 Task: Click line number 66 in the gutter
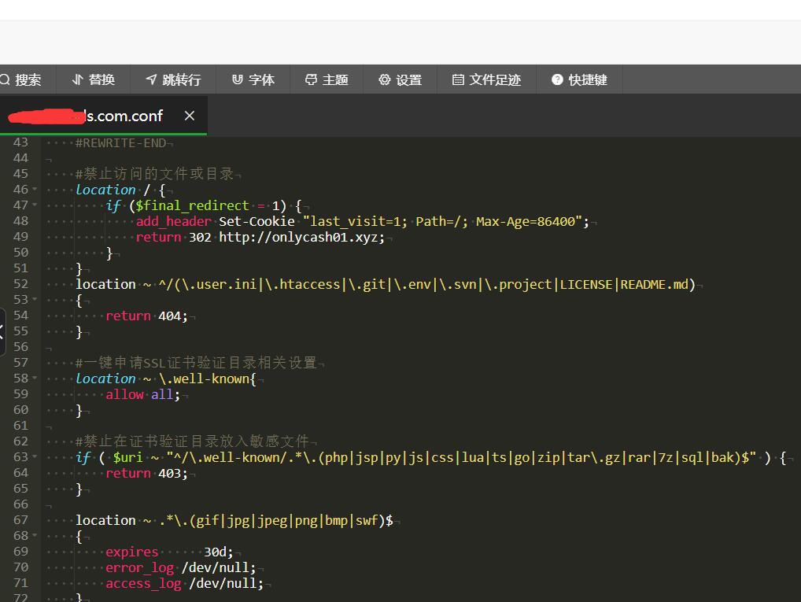[x=20, y=504]
